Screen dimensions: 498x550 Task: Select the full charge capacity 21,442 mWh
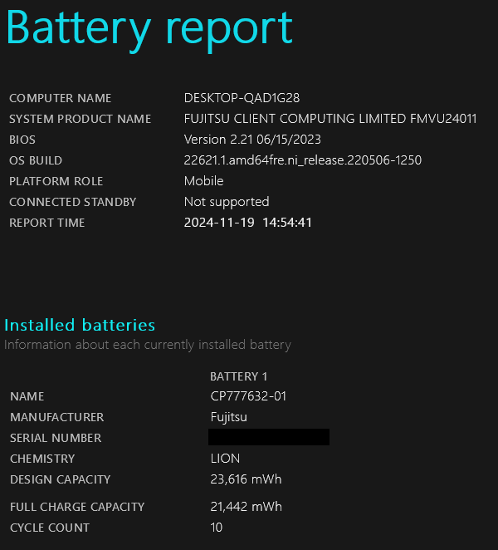coord(246,507)
